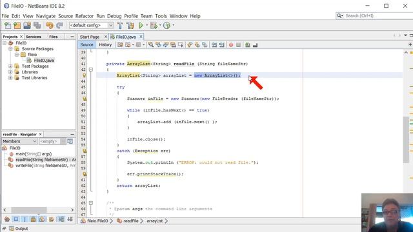Switch to the Files tab
The height and width of the screenshot is (232, 413).
[x=53, y=37]
